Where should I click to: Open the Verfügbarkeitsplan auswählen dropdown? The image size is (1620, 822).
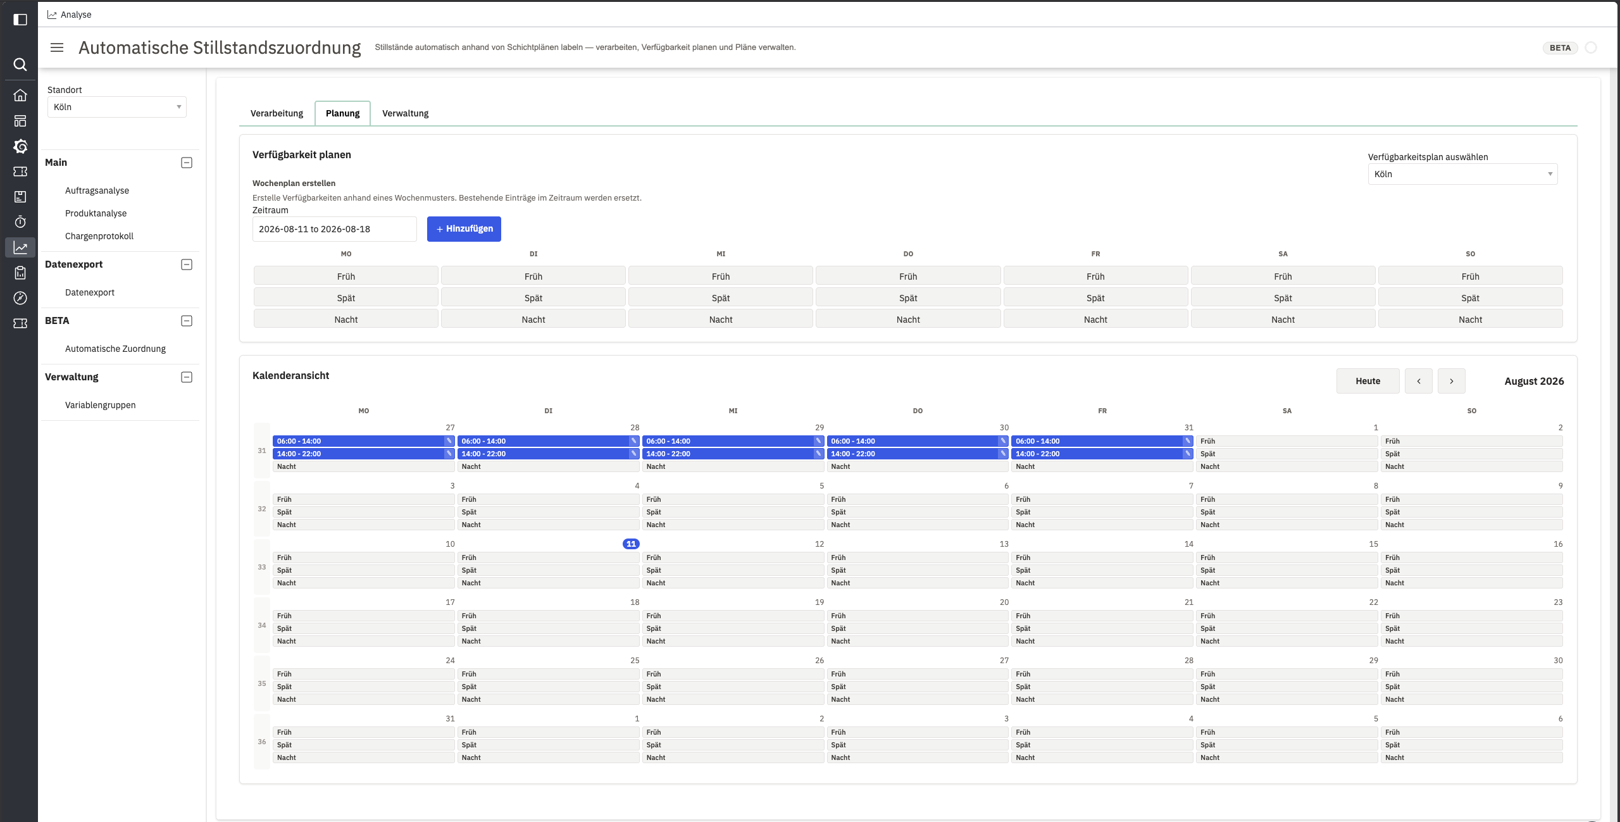click(1462, 174)
